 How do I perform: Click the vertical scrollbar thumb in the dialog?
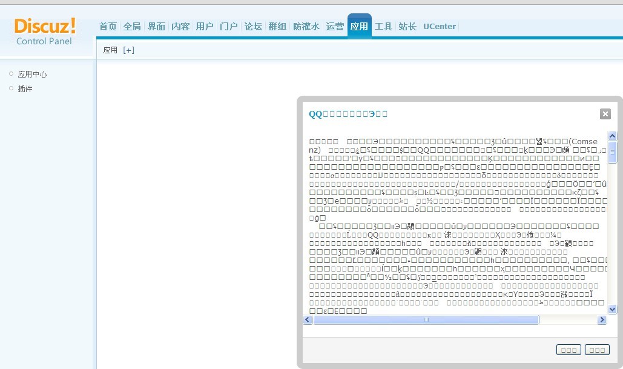pyautogui.click(x=612, y=152)
